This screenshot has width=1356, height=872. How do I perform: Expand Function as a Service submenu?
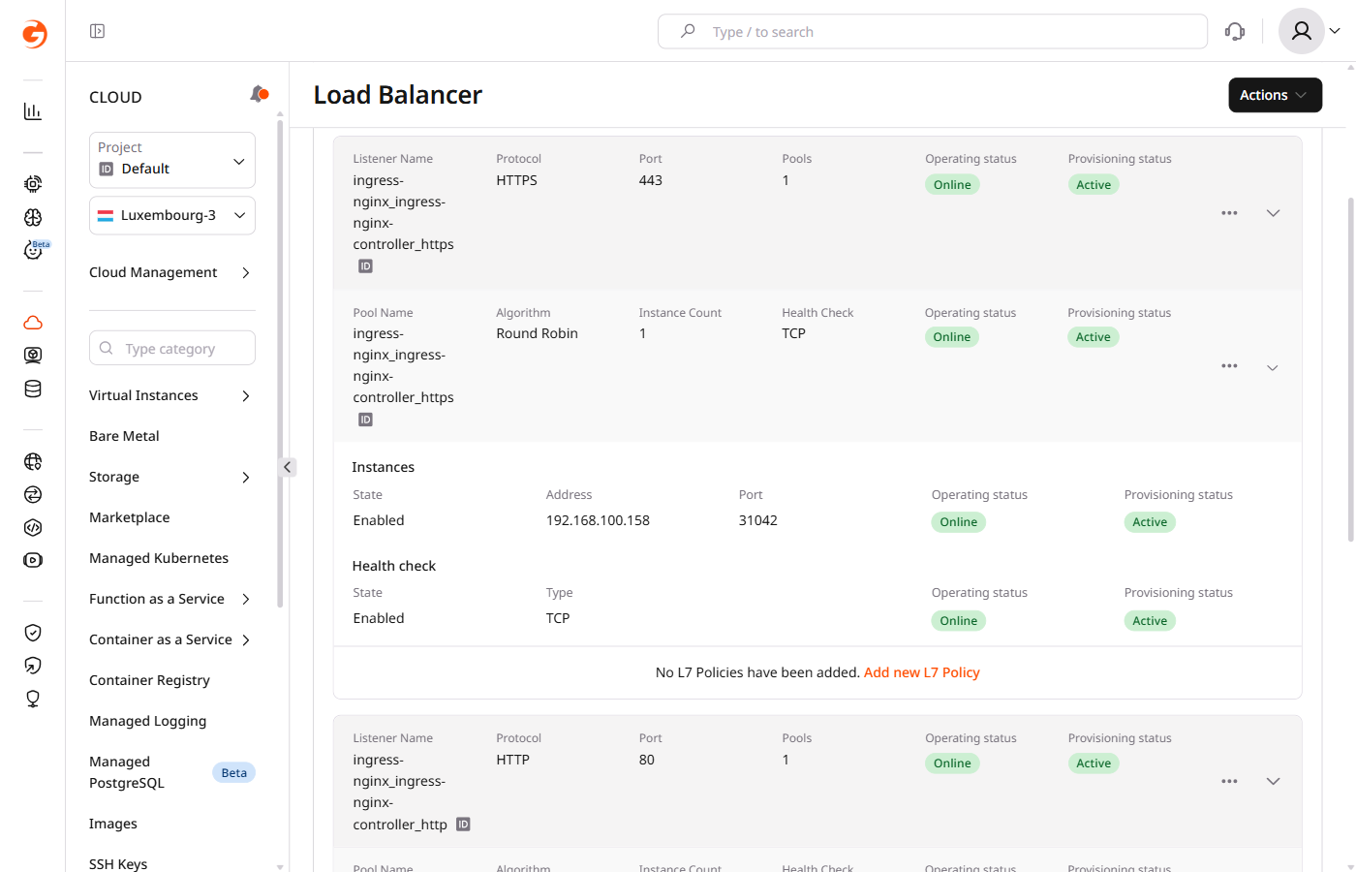coord(170,599)
